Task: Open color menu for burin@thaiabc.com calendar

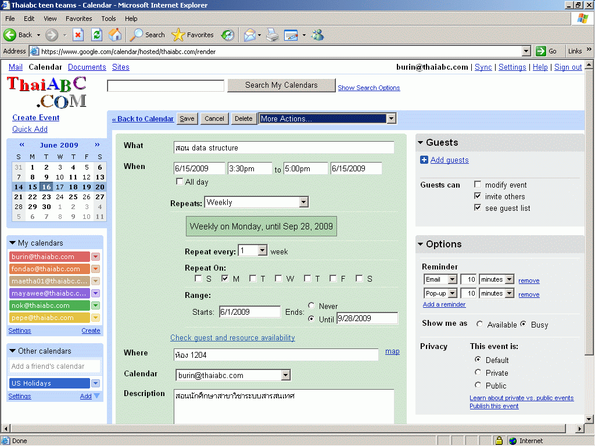Action: coord(96,257)
